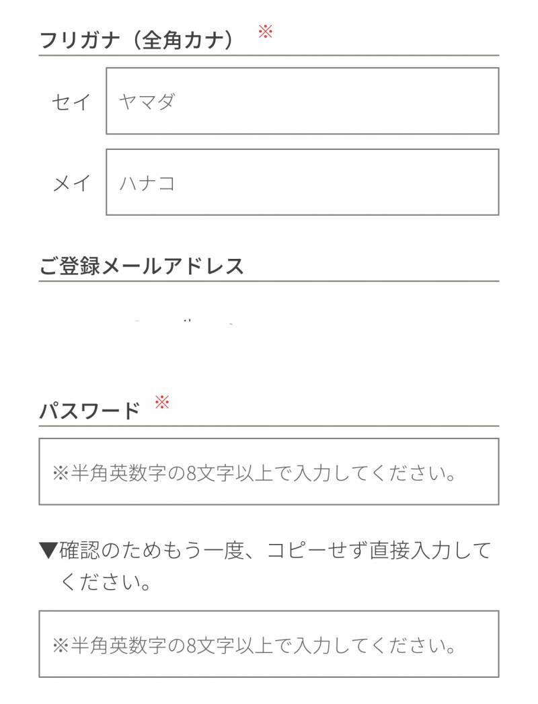
Task: Click the password confirmation input at the bottom
Action: [268, 644]
